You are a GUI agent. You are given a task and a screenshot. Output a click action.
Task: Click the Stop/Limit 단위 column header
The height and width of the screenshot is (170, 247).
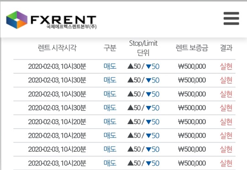point(143,48)
